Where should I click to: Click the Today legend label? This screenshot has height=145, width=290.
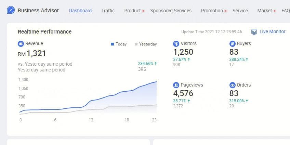tap(121, 44)
